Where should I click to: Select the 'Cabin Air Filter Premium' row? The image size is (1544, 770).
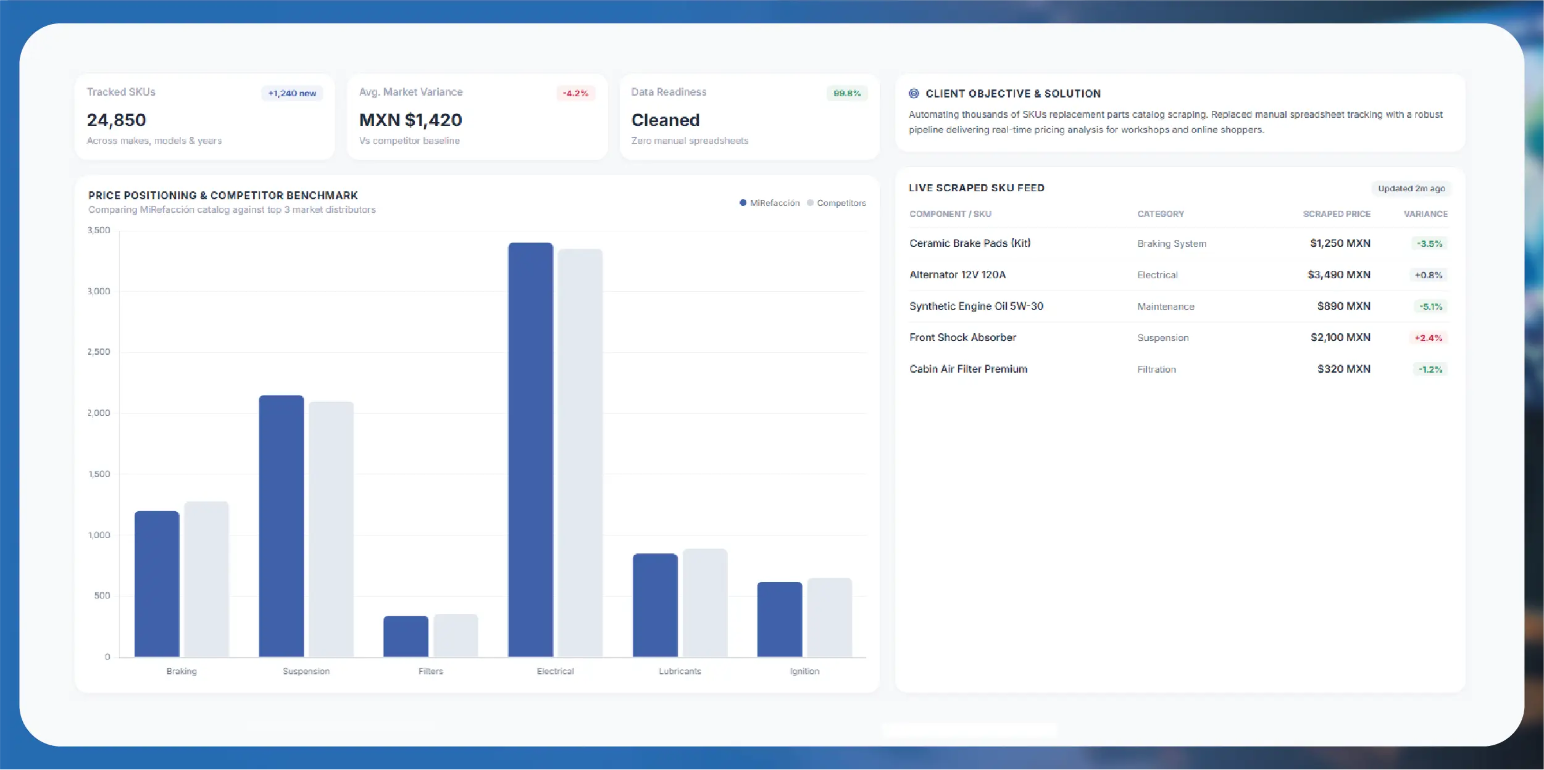point(1179,369)
